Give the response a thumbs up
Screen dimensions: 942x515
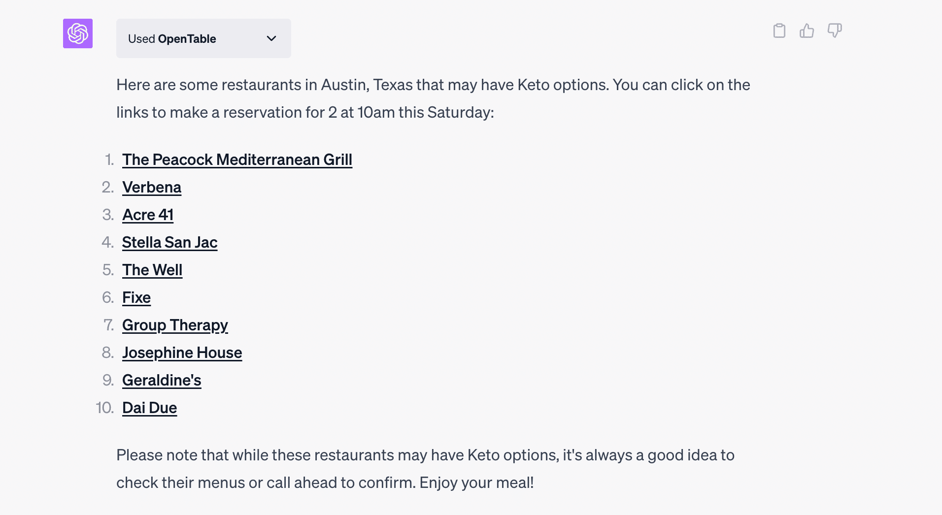coord(807,31)
